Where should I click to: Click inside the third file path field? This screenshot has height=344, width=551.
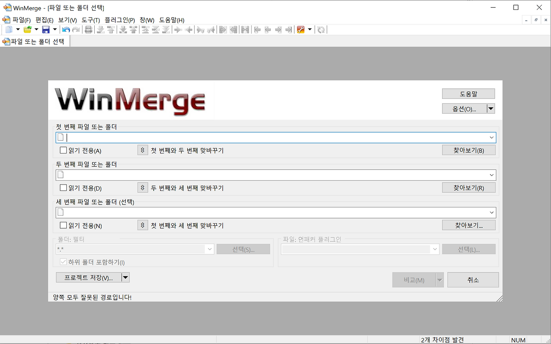pos(258,212)
